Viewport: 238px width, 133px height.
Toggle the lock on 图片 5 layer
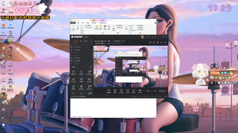[74, 50]
